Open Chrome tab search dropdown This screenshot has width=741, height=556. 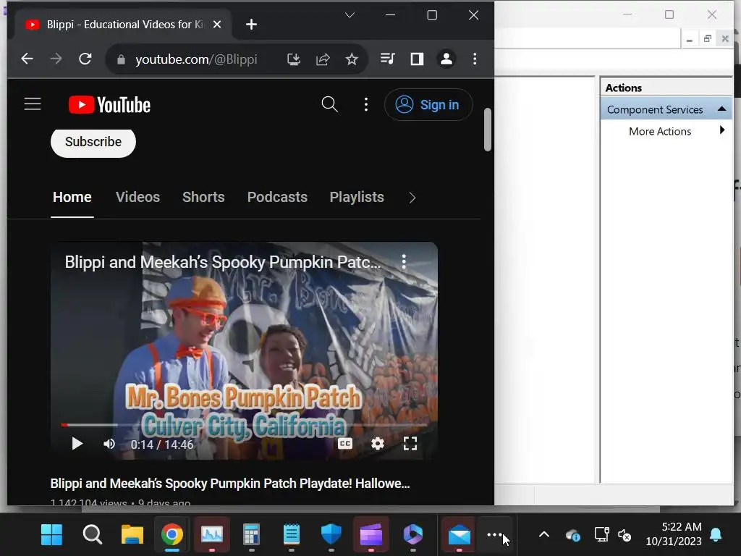tap(350, 15)
